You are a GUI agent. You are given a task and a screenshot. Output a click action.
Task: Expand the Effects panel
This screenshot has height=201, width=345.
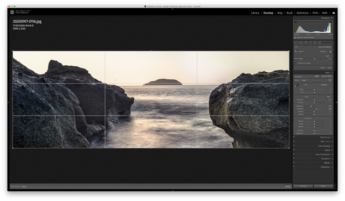tap(332, 163)
